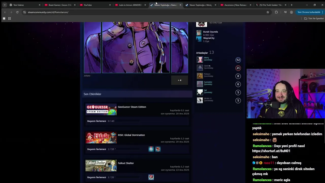Close the Ascension New Release tab
Image resolution: width=325 pixels, height=183 pixels.
click(x=250, y=5)
